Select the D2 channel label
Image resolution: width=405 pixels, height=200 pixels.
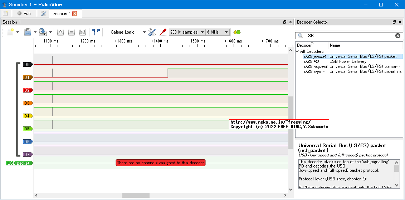[28, 90]
